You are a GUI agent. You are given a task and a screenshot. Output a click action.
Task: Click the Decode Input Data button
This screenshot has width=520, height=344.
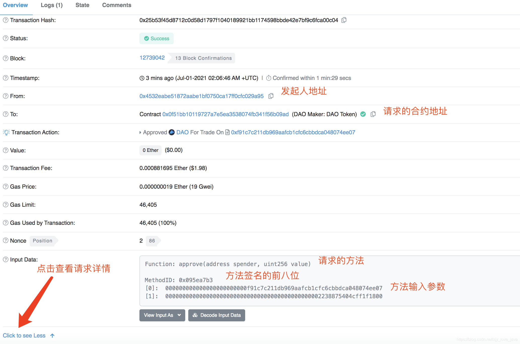216,315
